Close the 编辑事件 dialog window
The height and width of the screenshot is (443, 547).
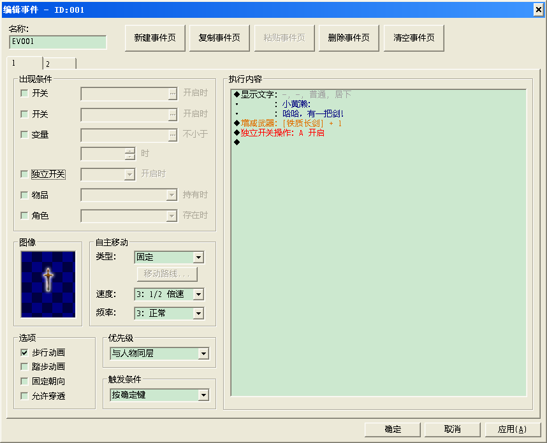point(539,10)
